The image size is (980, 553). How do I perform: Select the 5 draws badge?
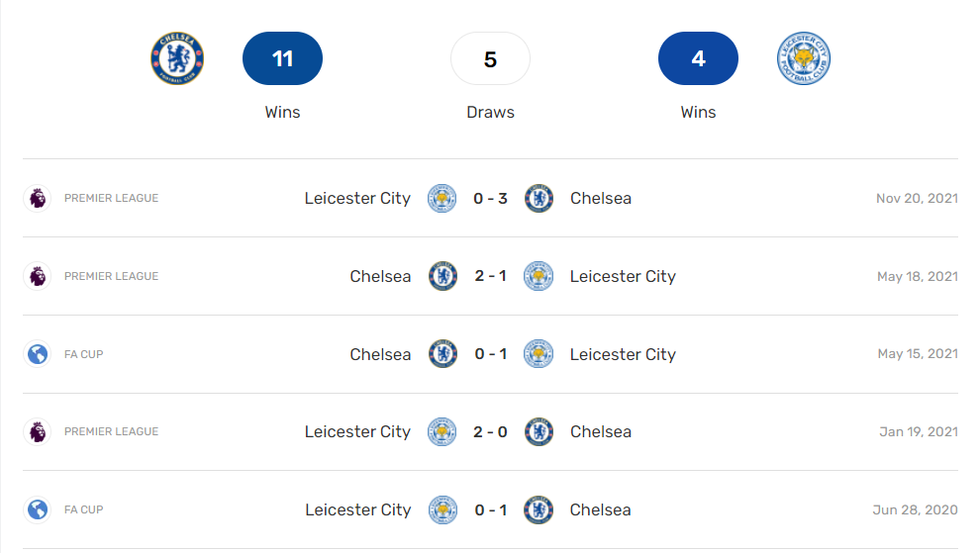[x=490, y=58]
